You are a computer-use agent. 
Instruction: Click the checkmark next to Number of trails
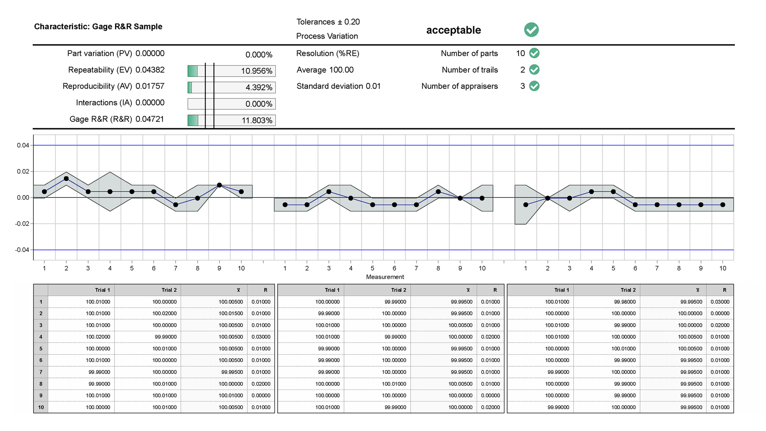(x=534, y=70)
